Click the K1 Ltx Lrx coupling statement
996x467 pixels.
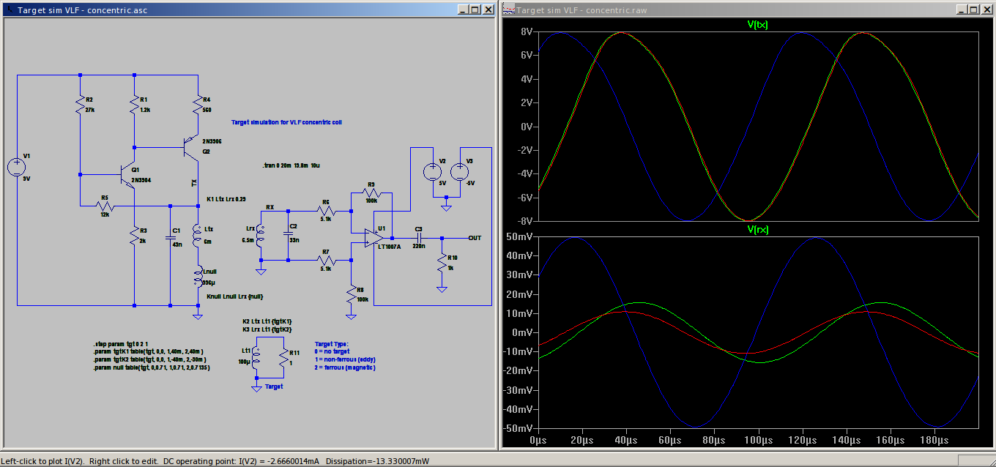(226, 199)
